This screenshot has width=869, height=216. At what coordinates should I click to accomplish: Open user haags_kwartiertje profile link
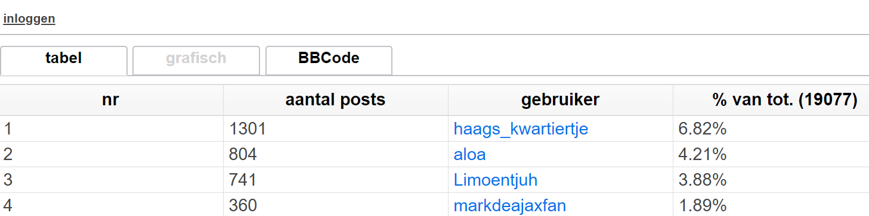click(521, 129)
